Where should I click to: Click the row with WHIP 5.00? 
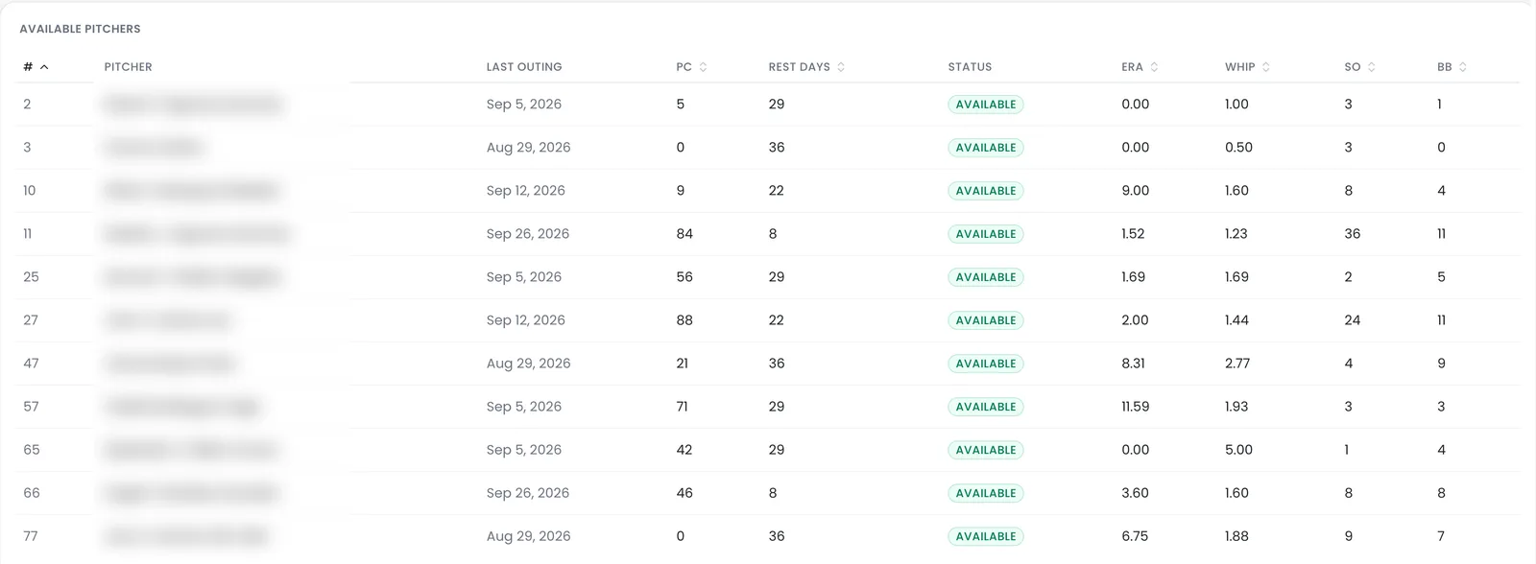pyautogui.click(x=768, y=450)
